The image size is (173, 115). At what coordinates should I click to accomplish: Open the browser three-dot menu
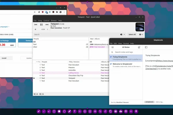pos(64,12)
